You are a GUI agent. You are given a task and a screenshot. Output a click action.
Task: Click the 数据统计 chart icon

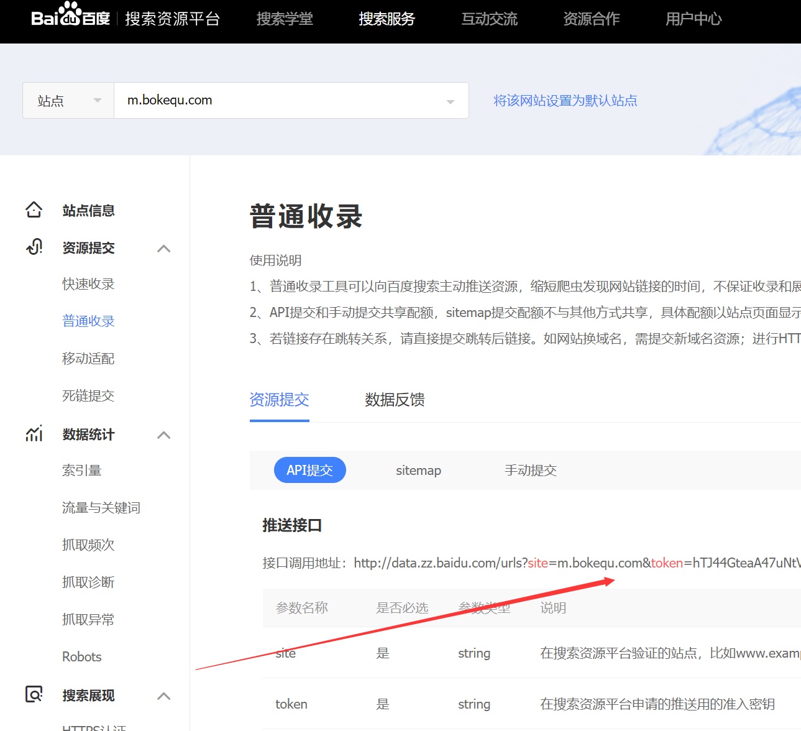[x=34, y=433]
